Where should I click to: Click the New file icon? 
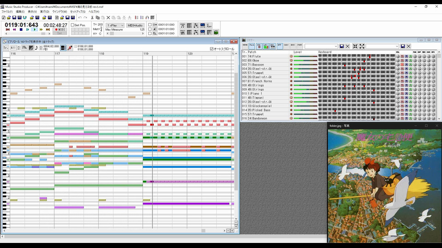pyautogui.click(x=3, y=17)
